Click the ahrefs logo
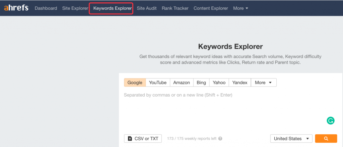 point(16,8)
